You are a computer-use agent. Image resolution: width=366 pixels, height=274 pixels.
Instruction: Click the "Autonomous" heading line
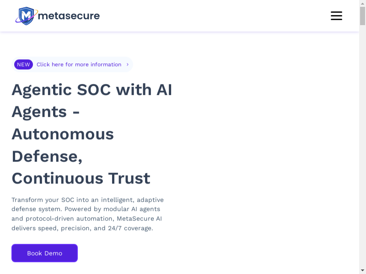(x=63, y=134)
